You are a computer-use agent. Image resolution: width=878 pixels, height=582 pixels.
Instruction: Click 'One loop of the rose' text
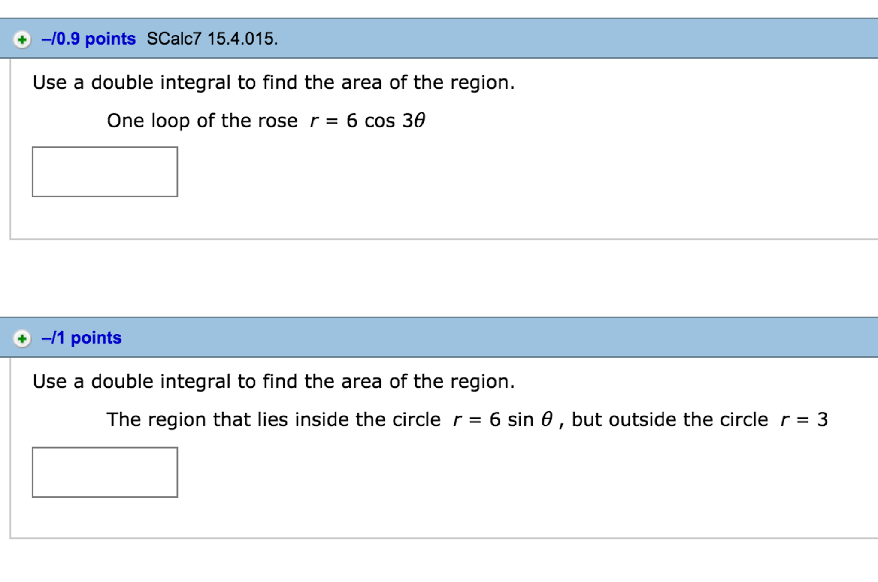click(197, 121)
